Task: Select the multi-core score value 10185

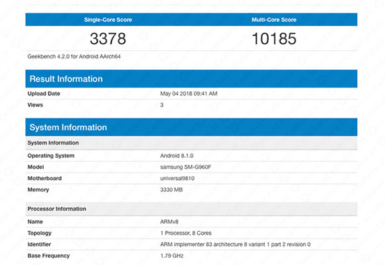Action: pyautogui.click(x=274, y=38)
